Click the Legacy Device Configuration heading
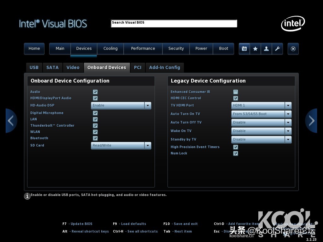 click(x=208, y=81)
